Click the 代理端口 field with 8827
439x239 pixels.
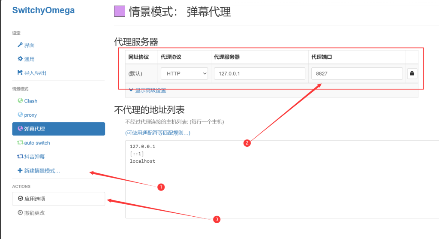point(357,73)
